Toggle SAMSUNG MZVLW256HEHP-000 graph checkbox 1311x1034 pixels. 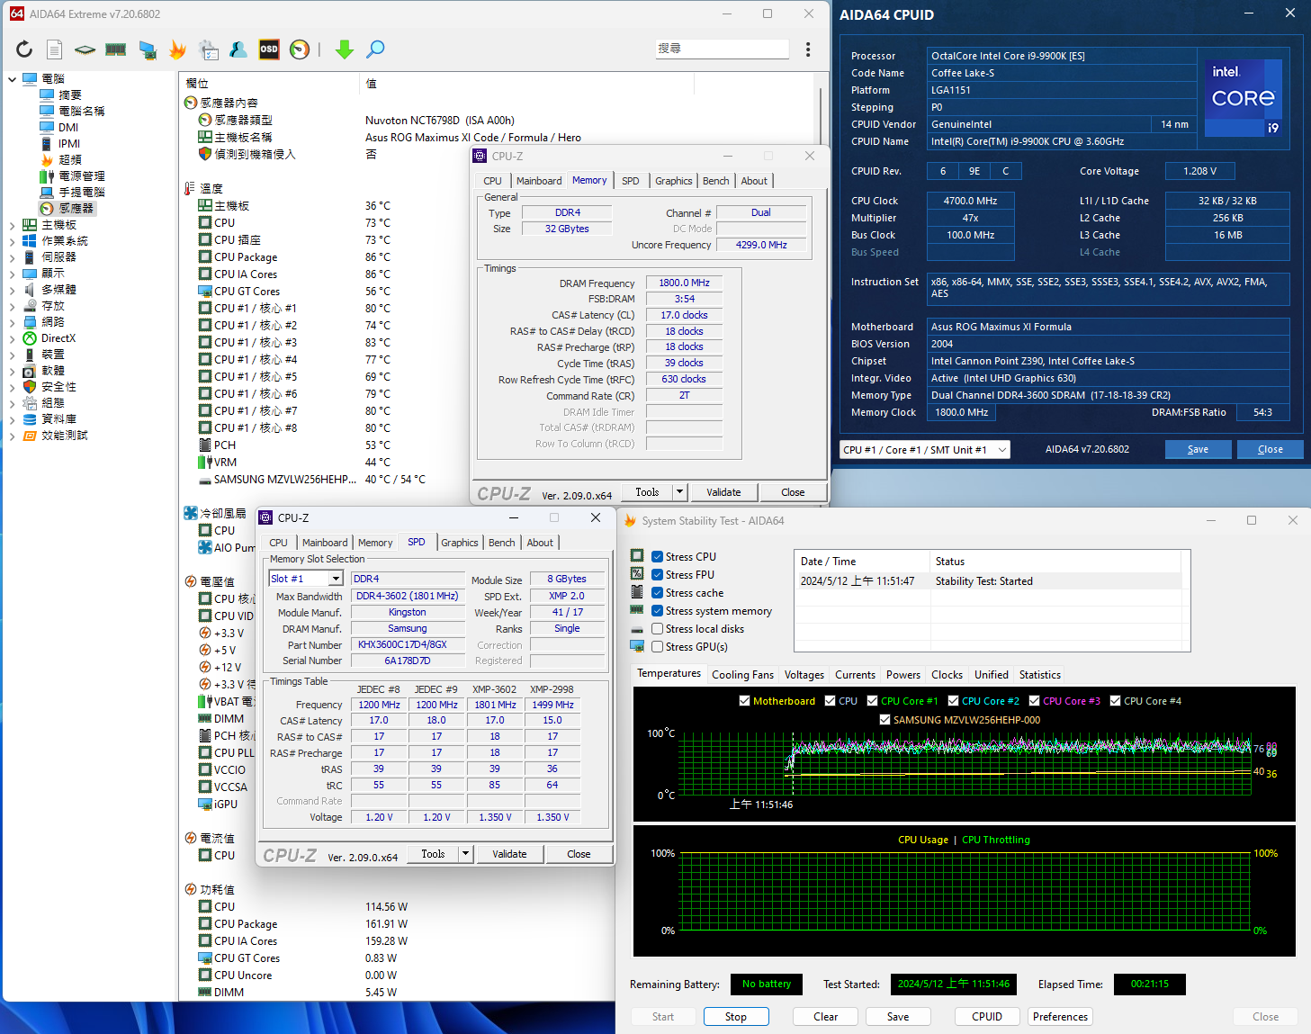click(x=884, y=719)
